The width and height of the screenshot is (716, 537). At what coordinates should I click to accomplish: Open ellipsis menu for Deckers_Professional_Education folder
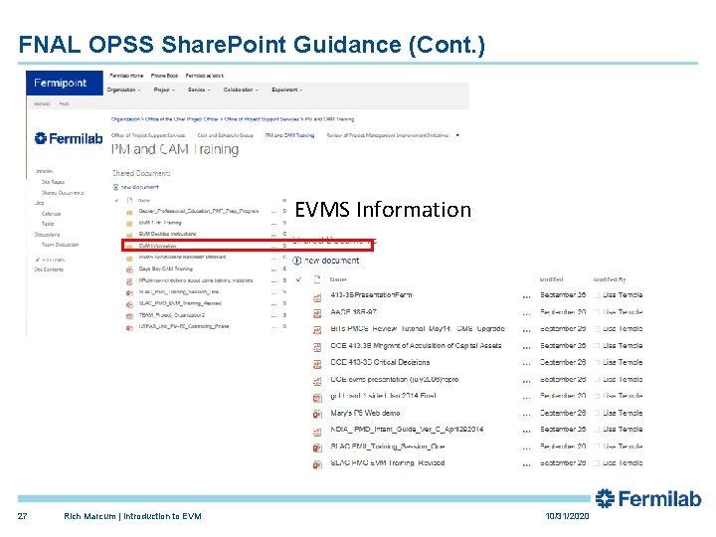point(274,212)
